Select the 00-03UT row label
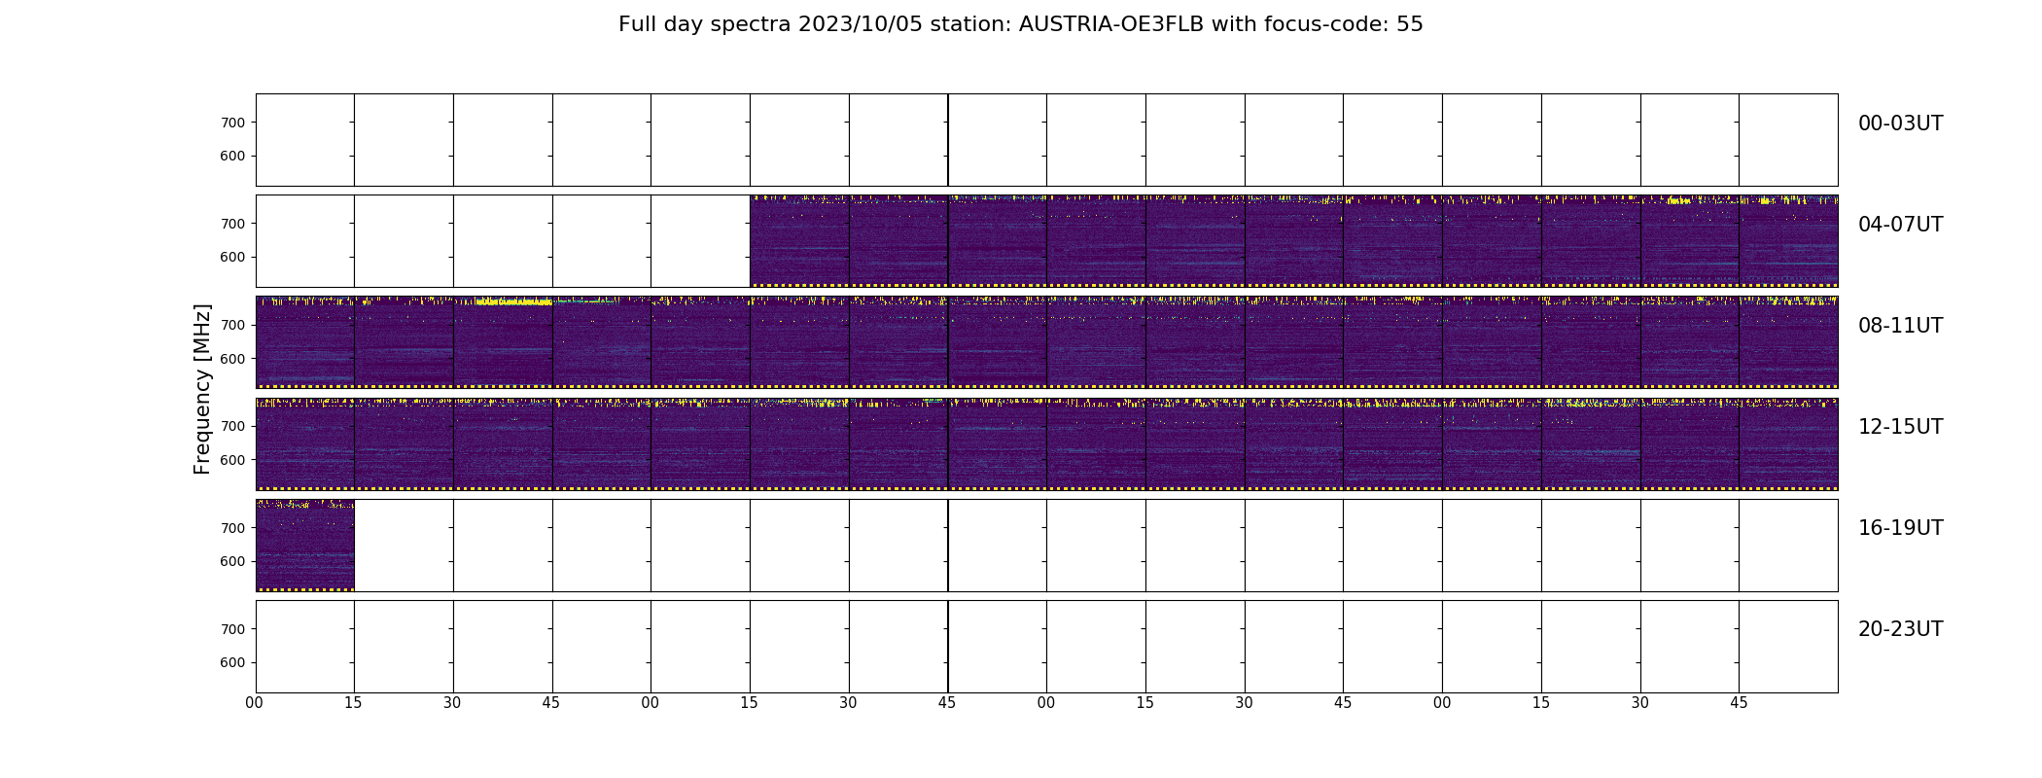The height and width of the screenshot is (778, 2042). coord(1900,124)
